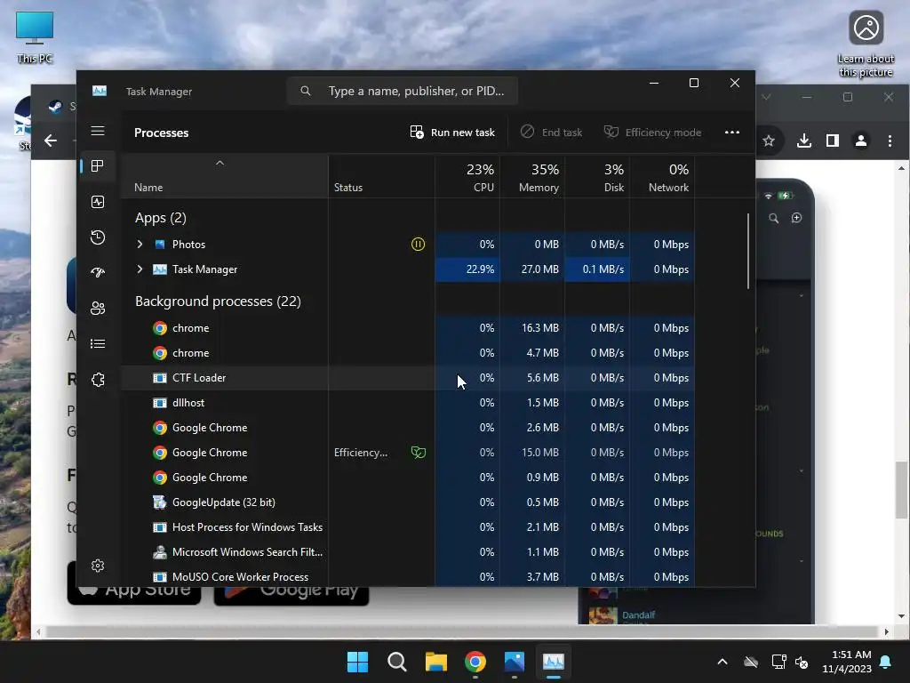Expand the Task Manager app row
This screenshot has width=910, height=683.
tap(140, 269)
